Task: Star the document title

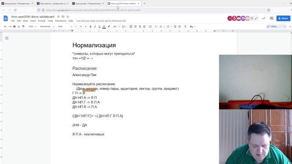Action: [x=58, y=17]
